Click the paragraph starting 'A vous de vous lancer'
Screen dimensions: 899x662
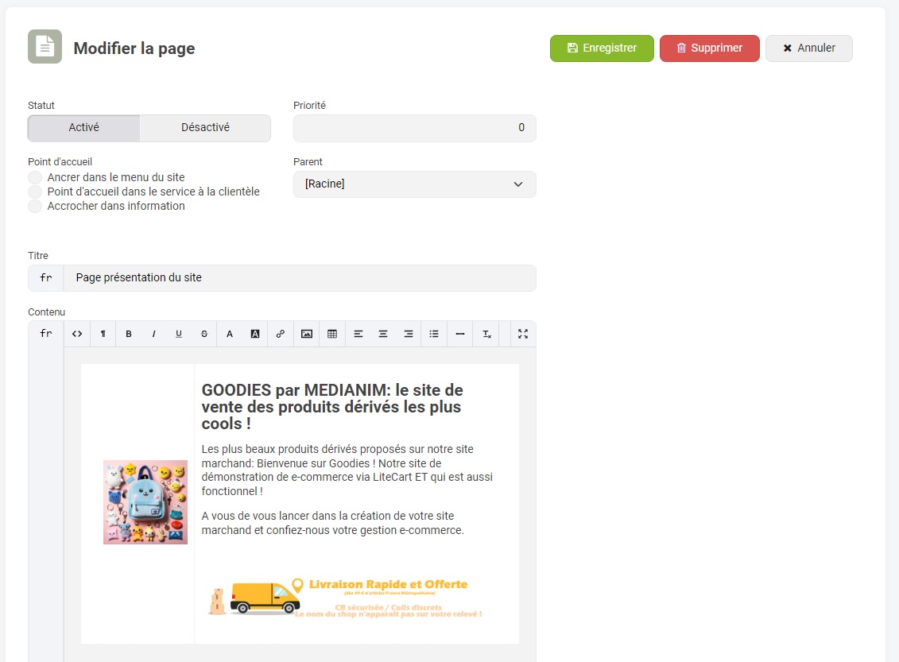coord(332,523)
